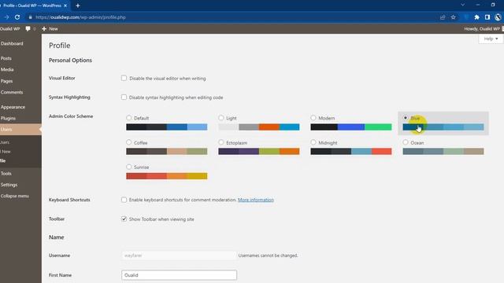
Task: Click the New plus icon in admin bar
Action: point(44,28)
